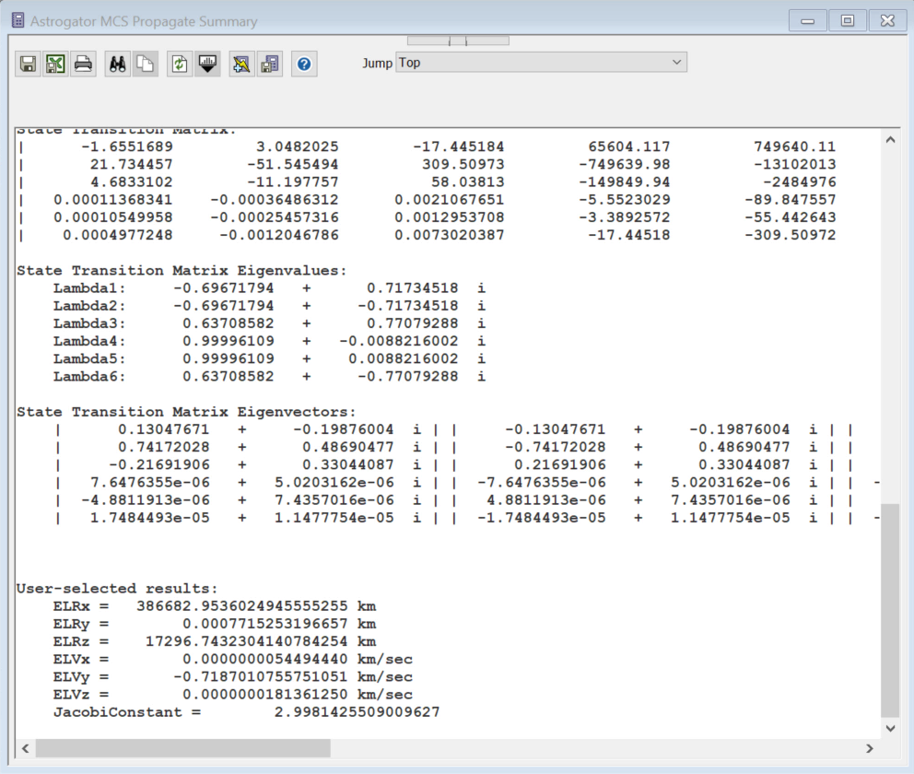Click the save-with-report toolbar icon
This screenshot has height=774, width=914.
(x=269, y=64)
